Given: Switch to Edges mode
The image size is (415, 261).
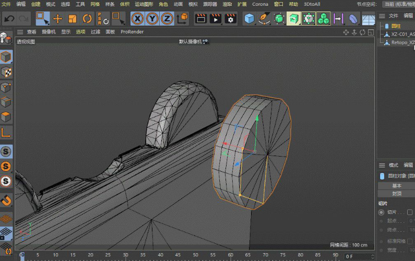Looking at the screenshot, I should [x=6, y=102].
